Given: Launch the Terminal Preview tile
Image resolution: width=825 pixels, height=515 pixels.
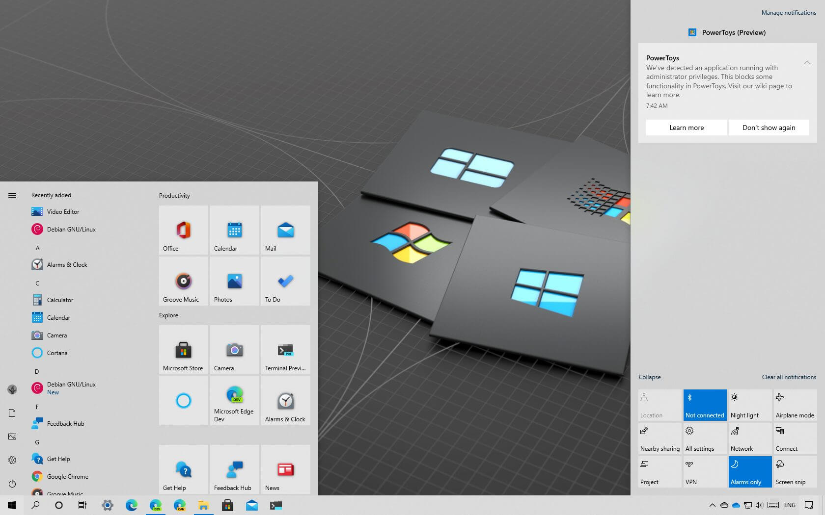Looking at the screenshot, I should [x=285, y=350].
